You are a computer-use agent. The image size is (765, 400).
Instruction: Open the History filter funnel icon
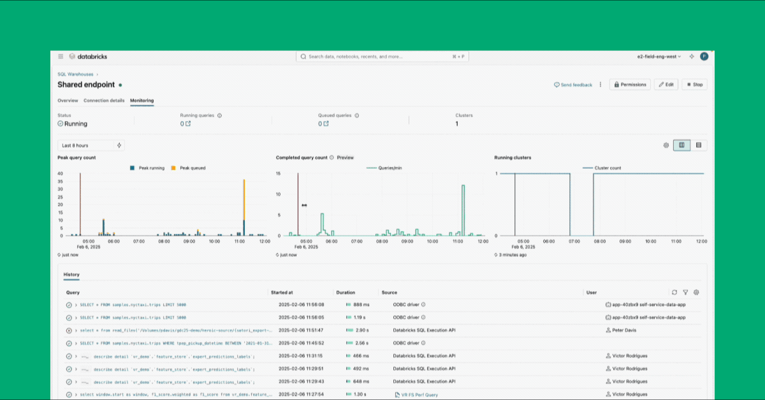coord(685,292)
